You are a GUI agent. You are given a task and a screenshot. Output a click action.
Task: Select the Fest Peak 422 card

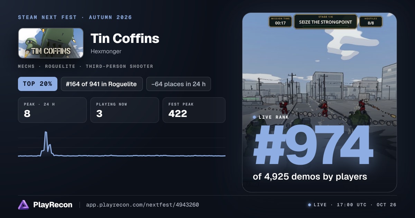194,110
